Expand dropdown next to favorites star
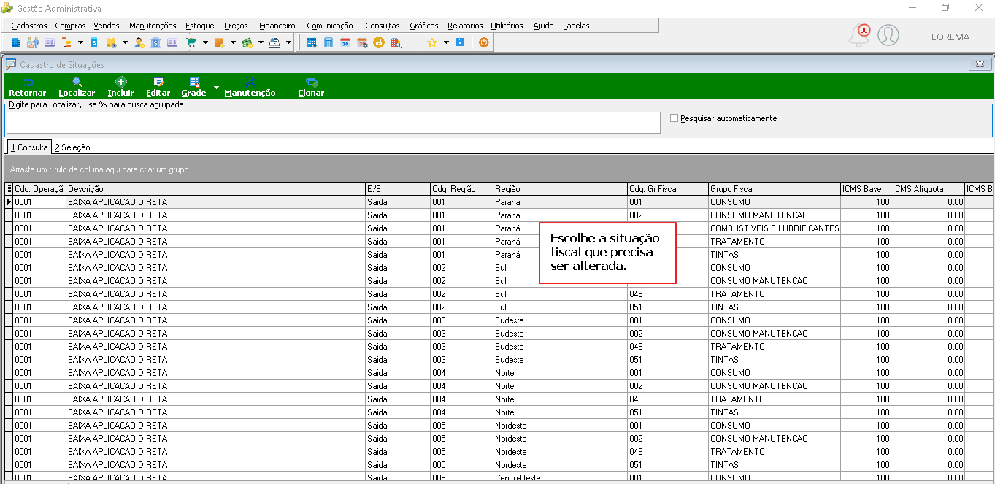 point(446,42)
